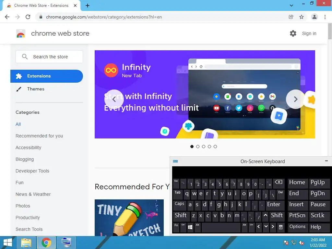Click the Sign in link
Image resolution: width=332 pixels, height=249 pixels.
coord(309,33)
